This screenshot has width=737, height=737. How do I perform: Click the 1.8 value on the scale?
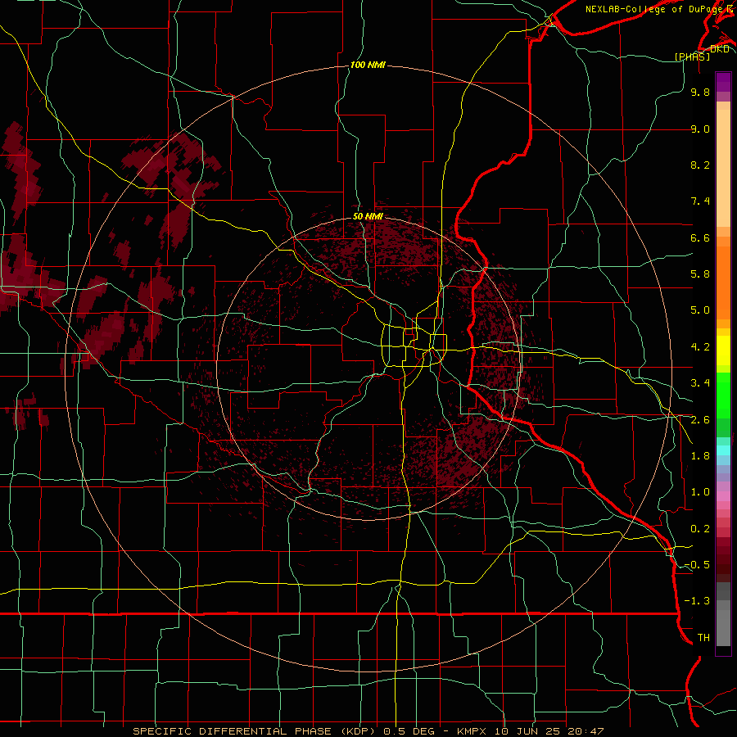pos(700,456)
